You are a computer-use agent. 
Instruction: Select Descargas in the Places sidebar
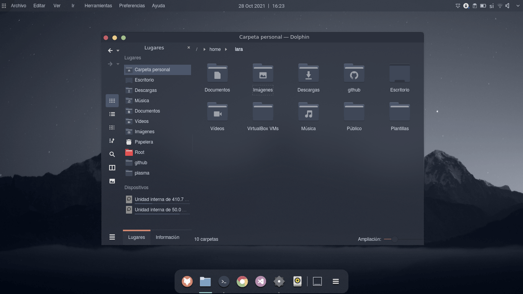[x=145, y=90]
